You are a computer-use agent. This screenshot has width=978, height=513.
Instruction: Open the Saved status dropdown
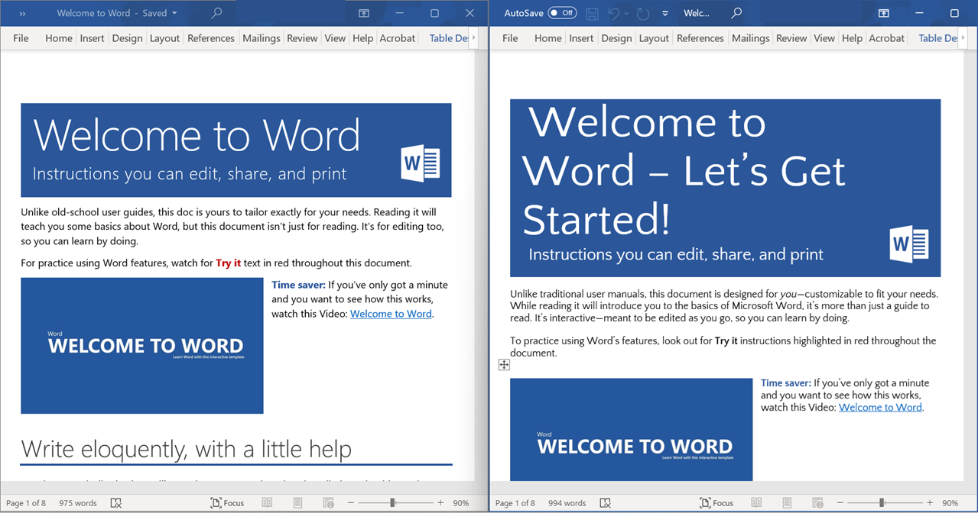175,13
